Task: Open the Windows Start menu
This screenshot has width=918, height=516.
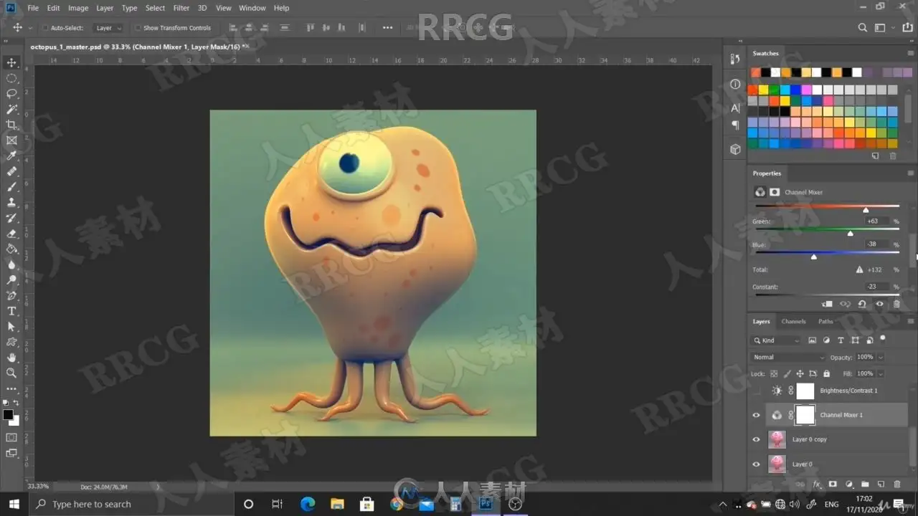Action: (14, 504)
